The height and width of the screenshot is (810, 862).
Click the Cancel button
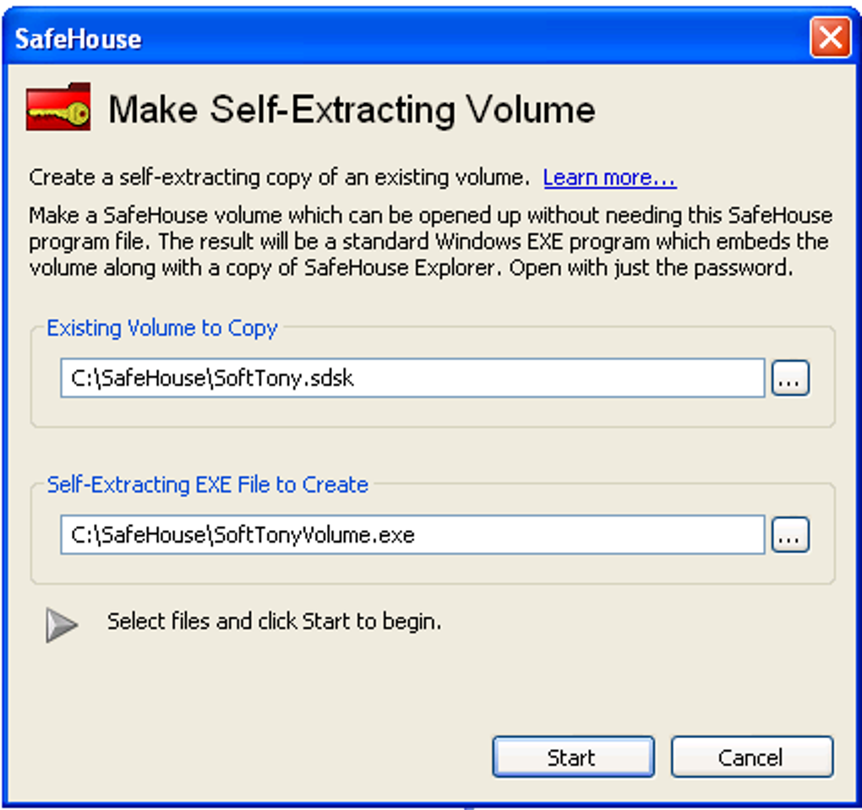(x=752, y=758)
